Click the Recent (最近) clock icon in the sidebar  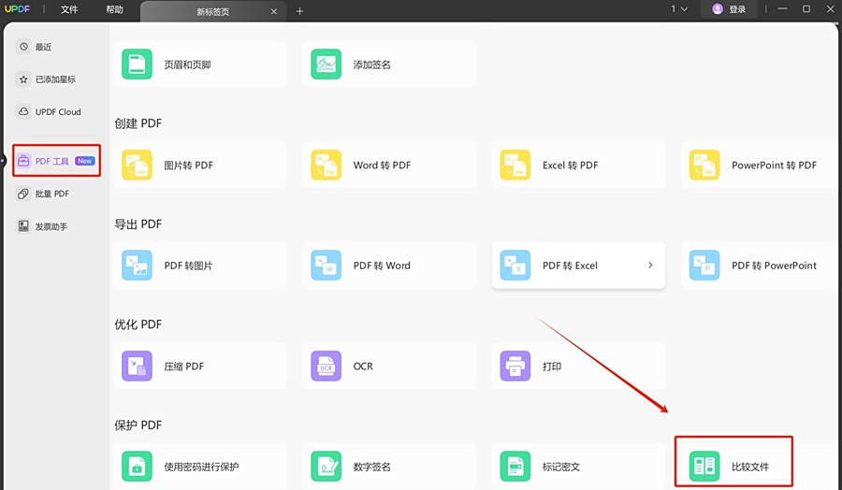click(23, 47)
